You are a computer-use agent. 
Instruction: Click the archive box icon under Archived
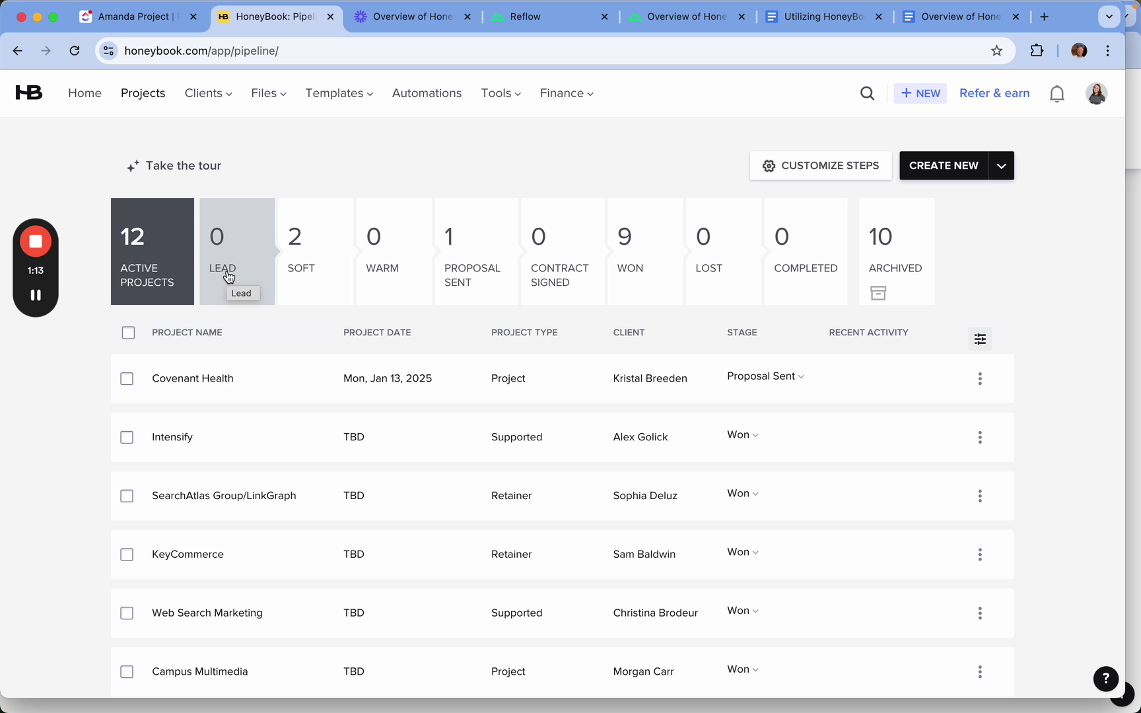pyautogui.click(x=878, y=293)
